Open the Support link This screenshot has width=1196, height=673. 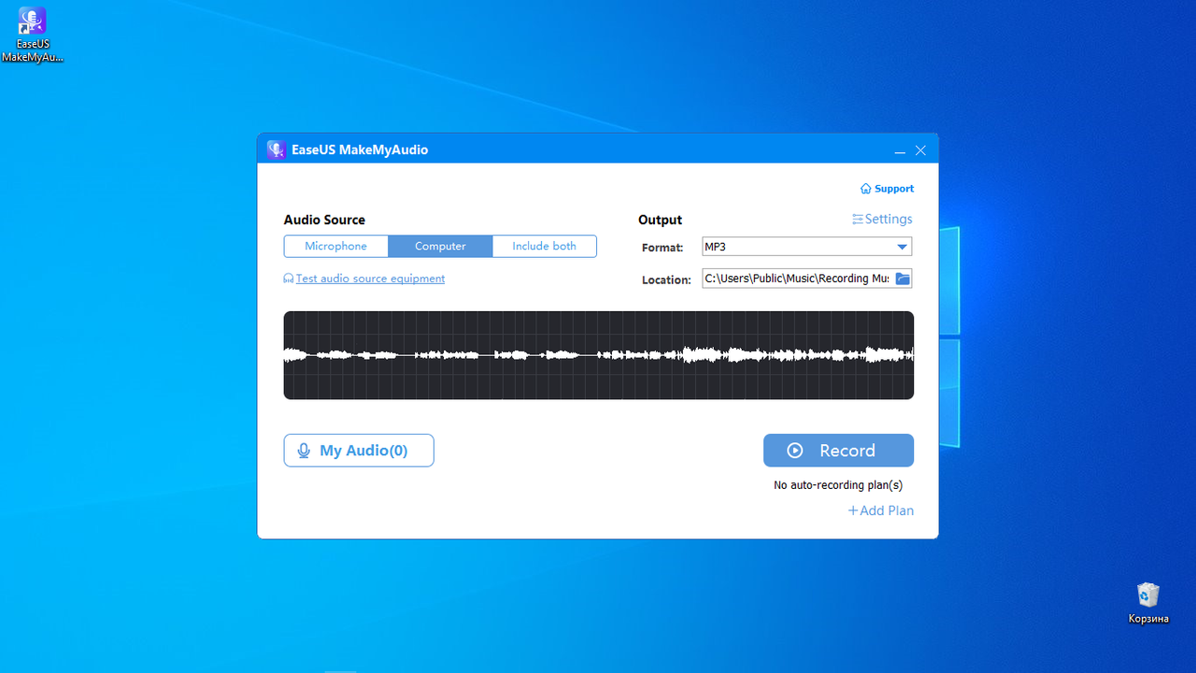[x=887, y=189]
